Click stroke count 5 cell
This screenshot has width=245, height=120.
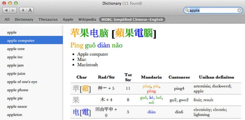(x=128, y=112)
